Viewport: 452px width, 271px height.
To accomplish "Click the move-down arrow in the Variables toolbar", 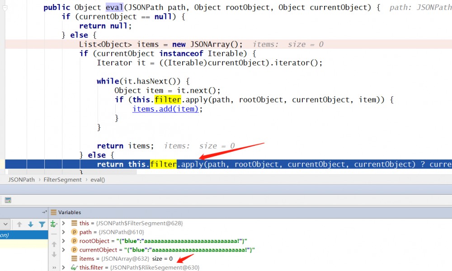I will pos(54,254).
